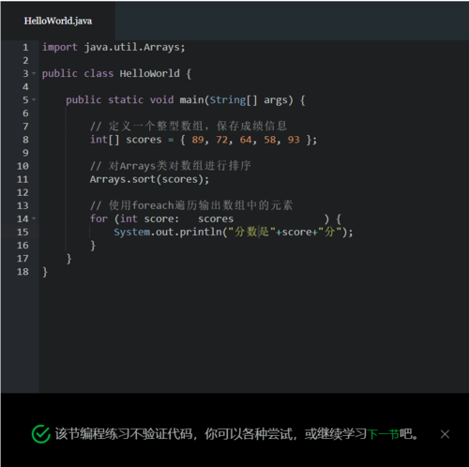Select the HelloWorld.java tab

58,21
